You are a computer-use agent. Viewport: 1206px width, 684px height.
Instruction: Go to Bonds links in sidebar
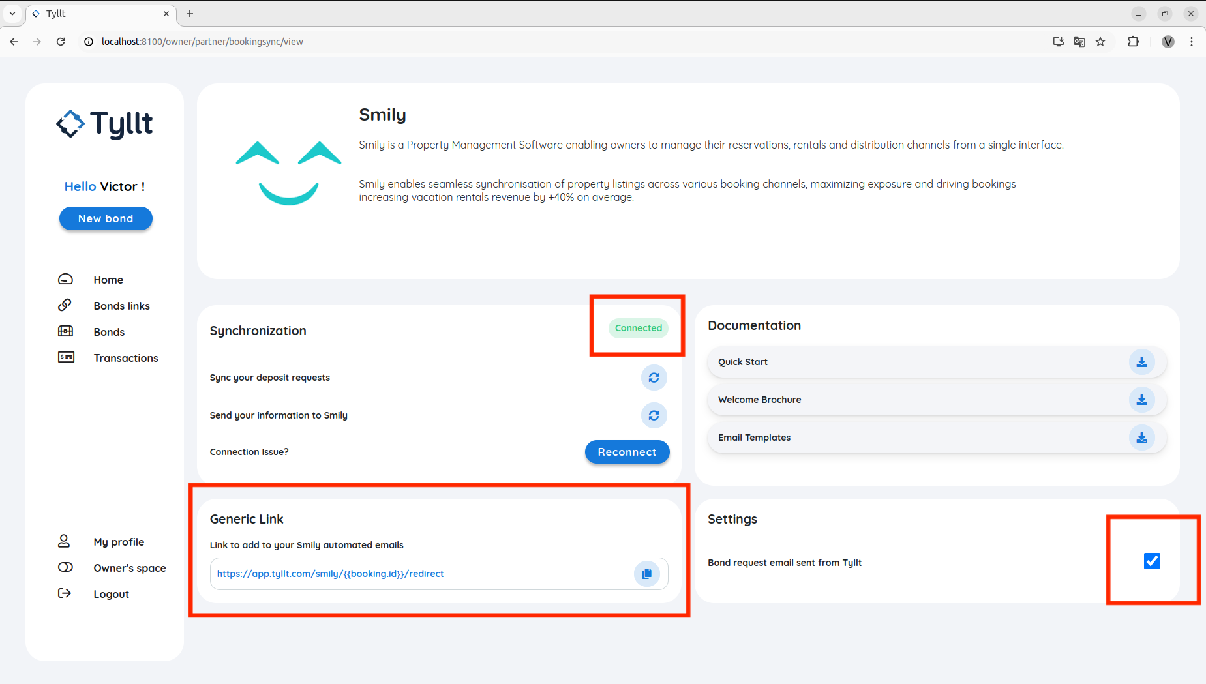pyautogui.click(x=121, y=306)
